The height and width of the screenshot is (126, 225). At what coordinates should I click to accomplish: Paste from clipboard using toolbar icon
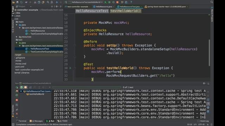[x=43, y=2]
